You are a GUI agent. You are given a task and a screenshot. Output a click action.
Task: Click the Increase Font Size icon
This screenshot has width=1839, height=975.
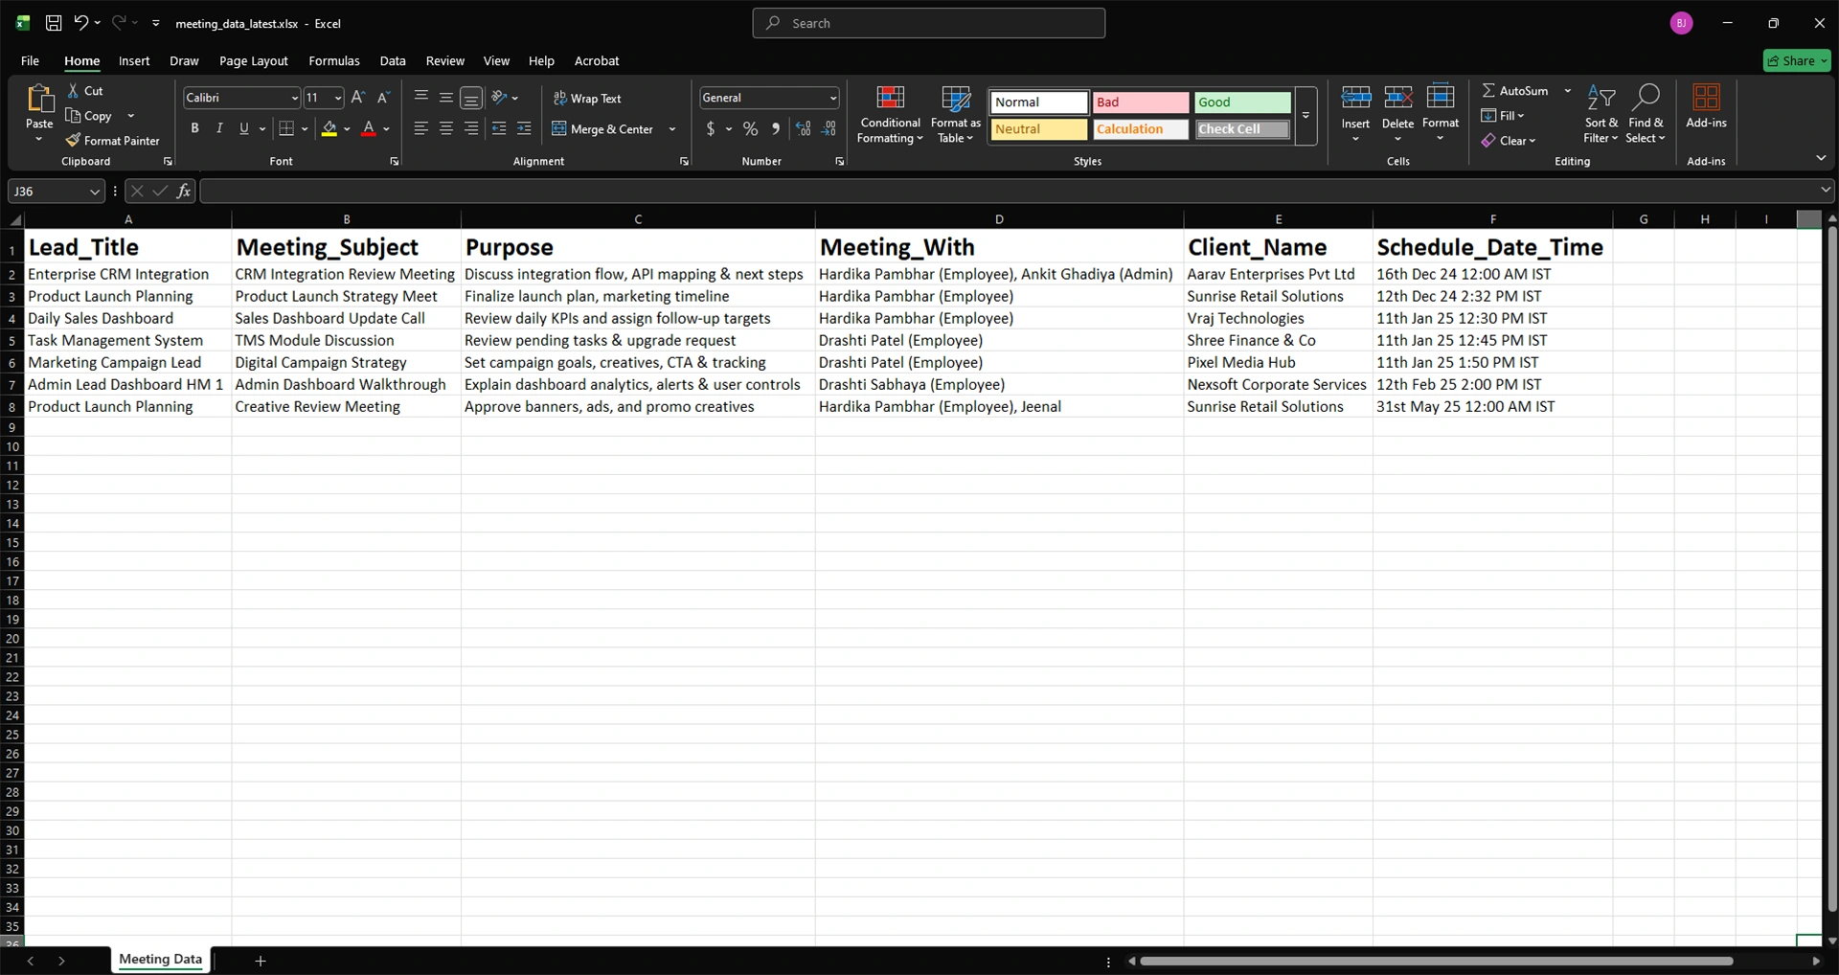click(358, 98)
